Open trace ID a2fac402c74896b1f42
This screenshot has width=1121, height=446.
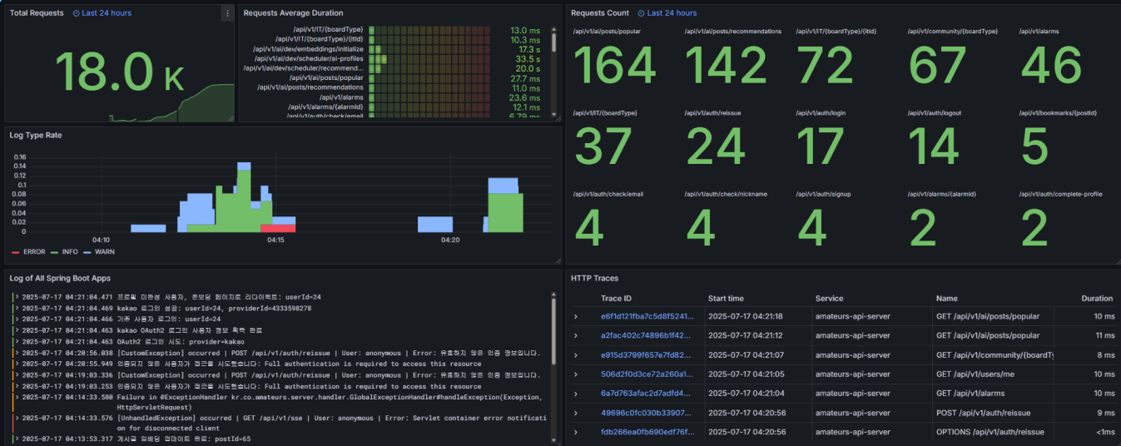point(647,335)
